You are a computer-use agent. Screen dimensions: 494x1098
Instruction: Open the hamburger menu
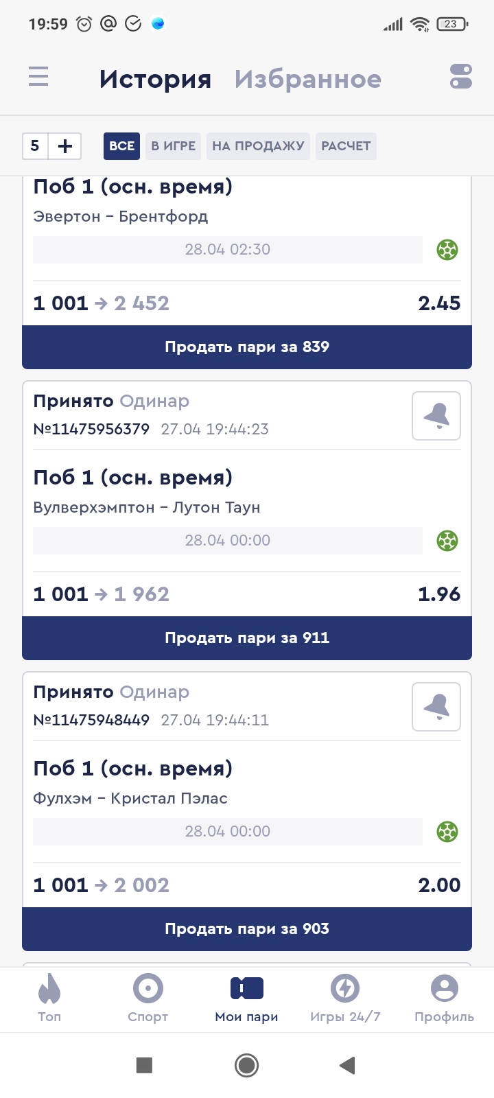point(38,76)
